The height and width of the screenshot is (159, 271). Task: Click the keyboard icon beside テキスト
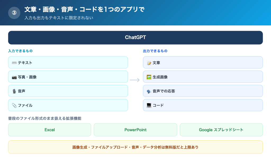[14, 63]
